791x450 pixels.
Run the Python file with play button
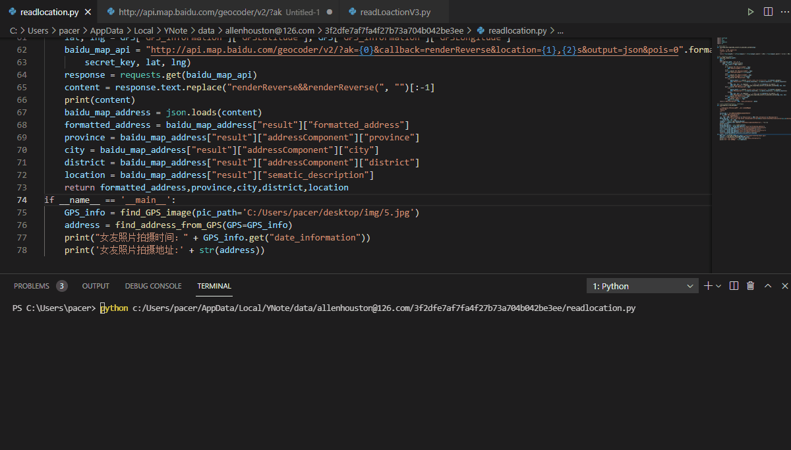(x=751, y=12)
